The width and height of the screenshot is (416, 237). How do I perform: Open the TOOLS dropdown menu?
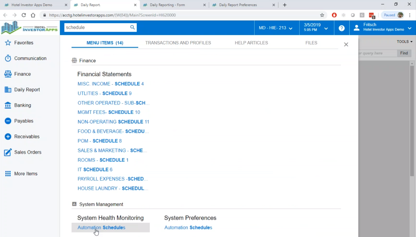coord(405,42)
